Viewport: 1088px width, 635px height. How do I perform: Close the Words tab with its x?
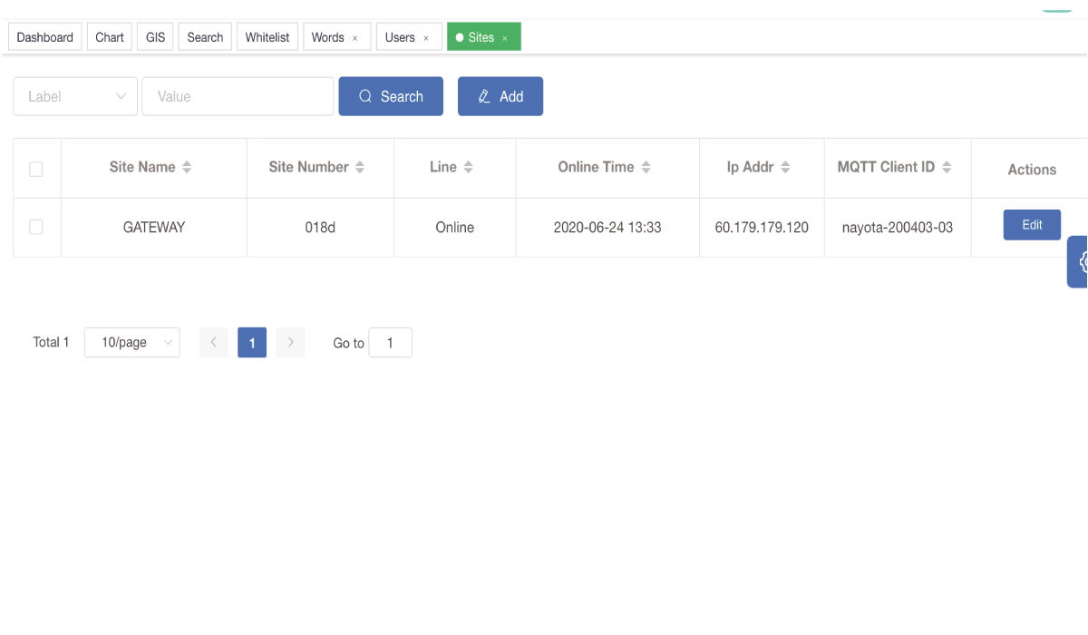355,38
